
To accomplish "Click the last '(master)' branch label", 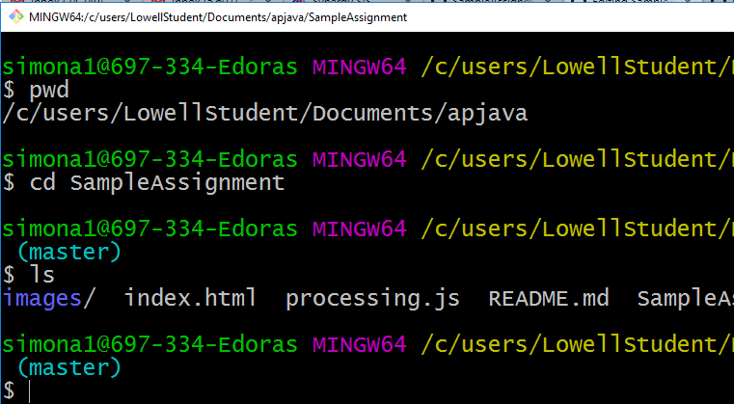I will [69, 367].
